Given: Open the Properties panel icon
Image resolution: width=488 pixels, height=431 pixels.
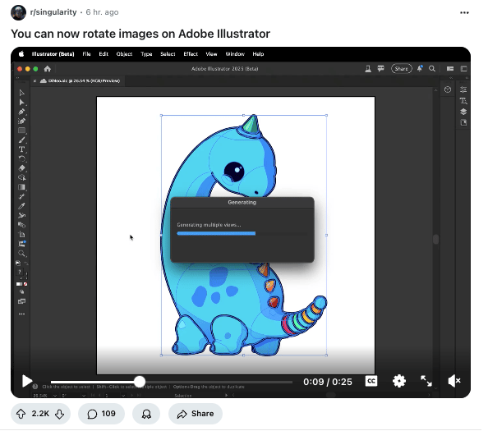Looking at the screenshot, I should click(x=463, y=89).
